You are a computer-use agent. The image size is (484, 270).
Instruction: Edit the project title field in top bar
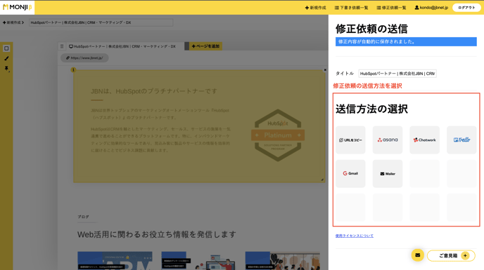[x=101, y=22]
